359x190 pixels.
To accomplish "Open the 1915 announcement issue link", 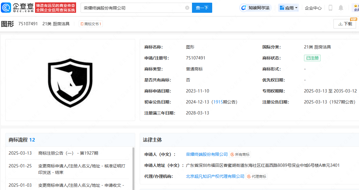I will click(218, 102).
